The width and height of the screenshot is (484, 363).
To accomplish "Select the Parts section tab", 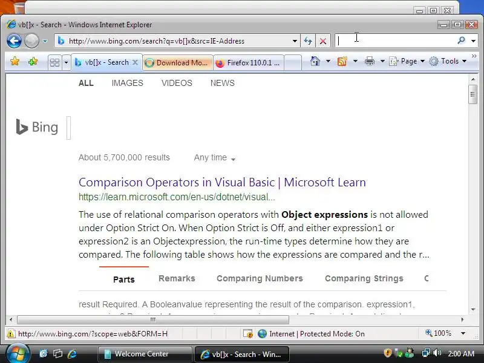I will [x=124, y=280].
